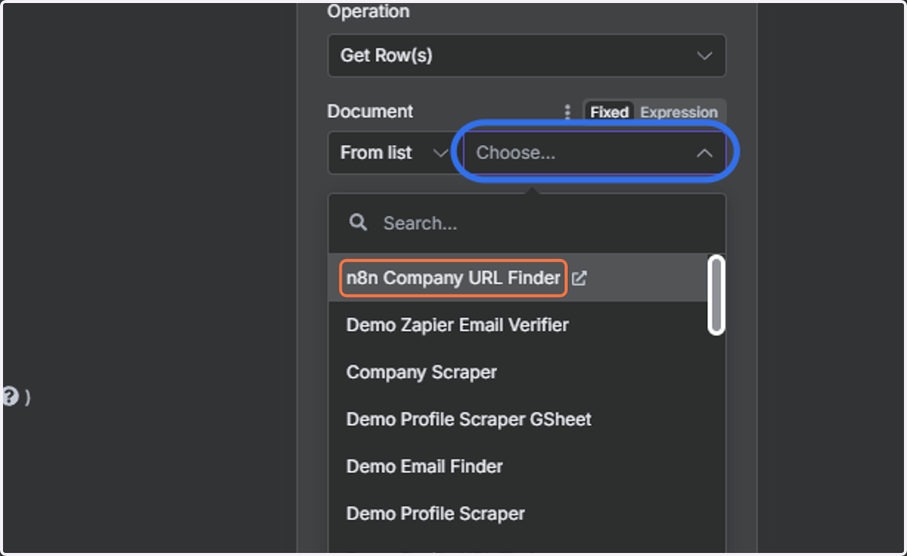The height and width of the screenshot is (556, 907).
Task: Click the Document field label
Action: tap(370, 112)
